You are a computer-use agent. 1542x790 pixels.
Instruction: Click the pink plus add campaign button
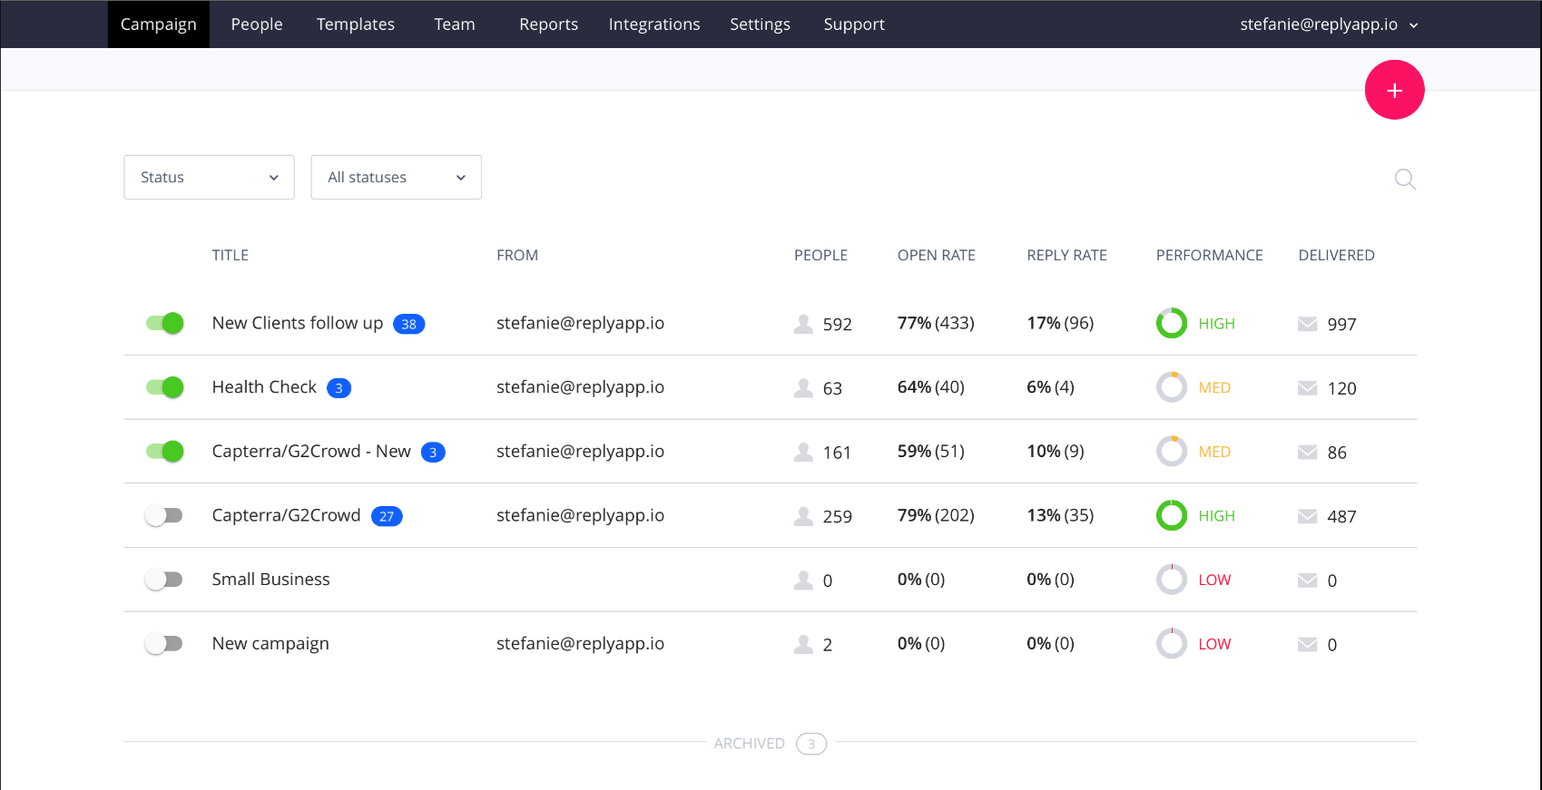point(1394,90)
